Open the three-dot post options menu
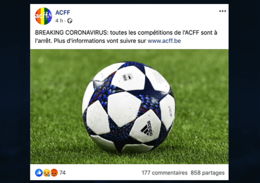The height and width of the screenshot is (183, 260). (x=223, y=11)
